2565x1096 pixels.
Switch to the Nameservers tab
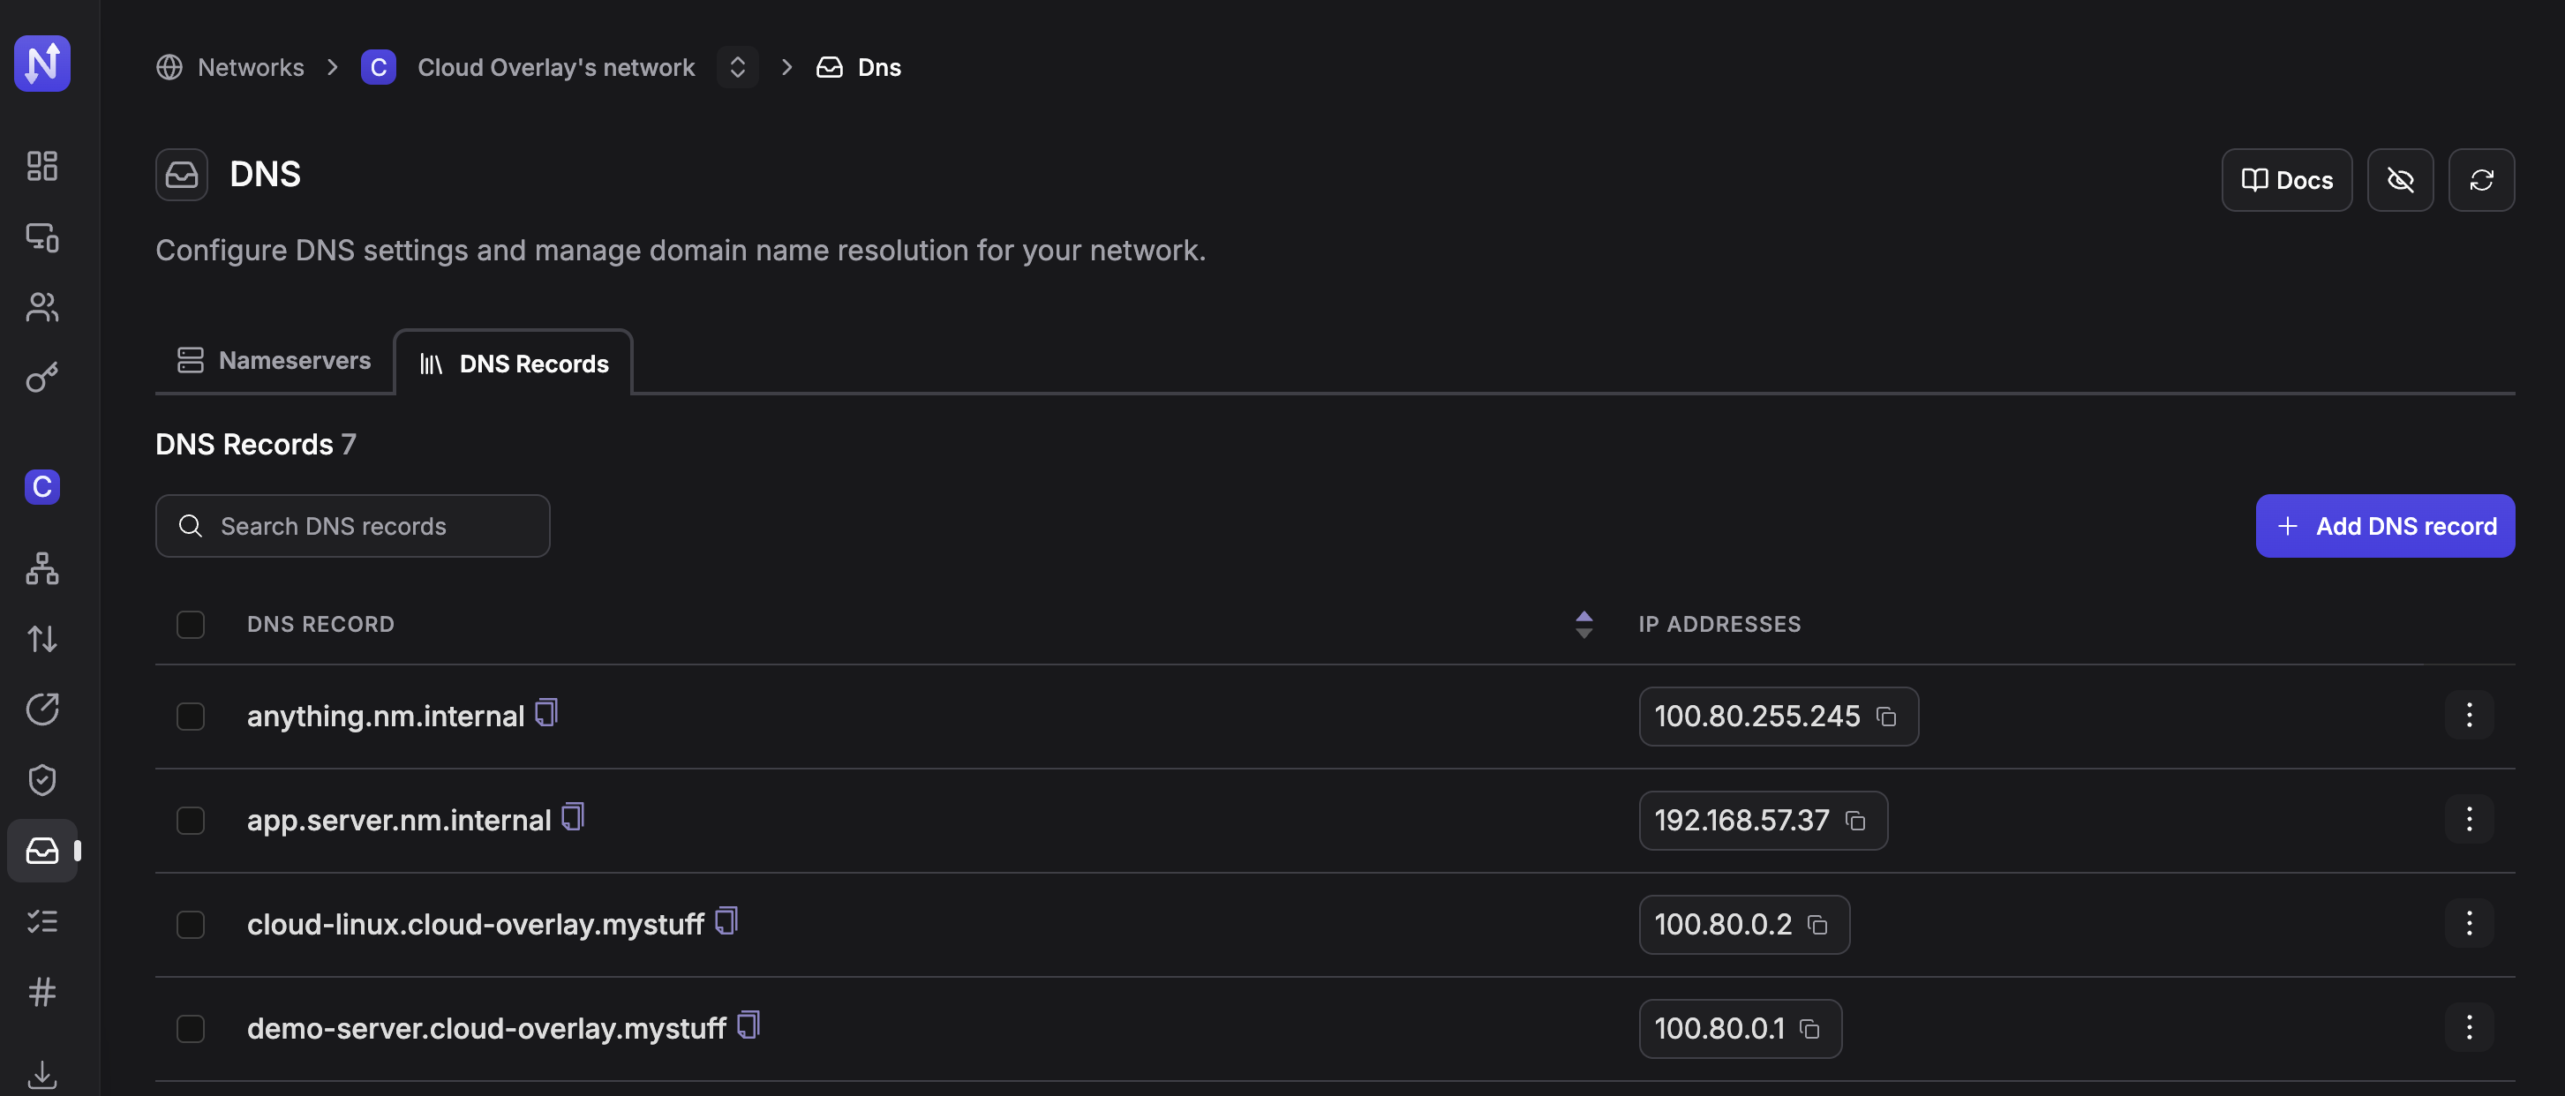274,360
